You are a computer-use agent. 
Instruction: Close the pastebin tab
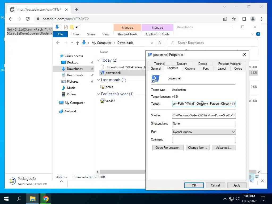pos(66,10)
